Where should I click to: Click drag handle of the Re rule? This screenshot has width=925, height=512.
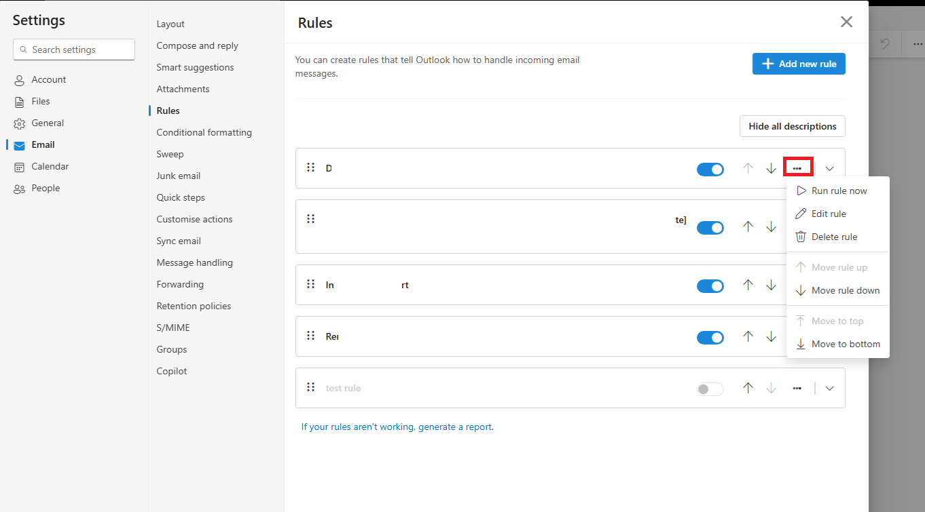click(x=310, y=335)
